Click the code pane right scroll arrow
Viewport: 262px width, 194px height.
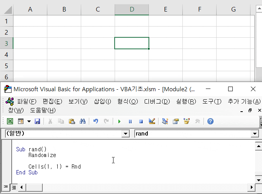click(x=252, y=187)
